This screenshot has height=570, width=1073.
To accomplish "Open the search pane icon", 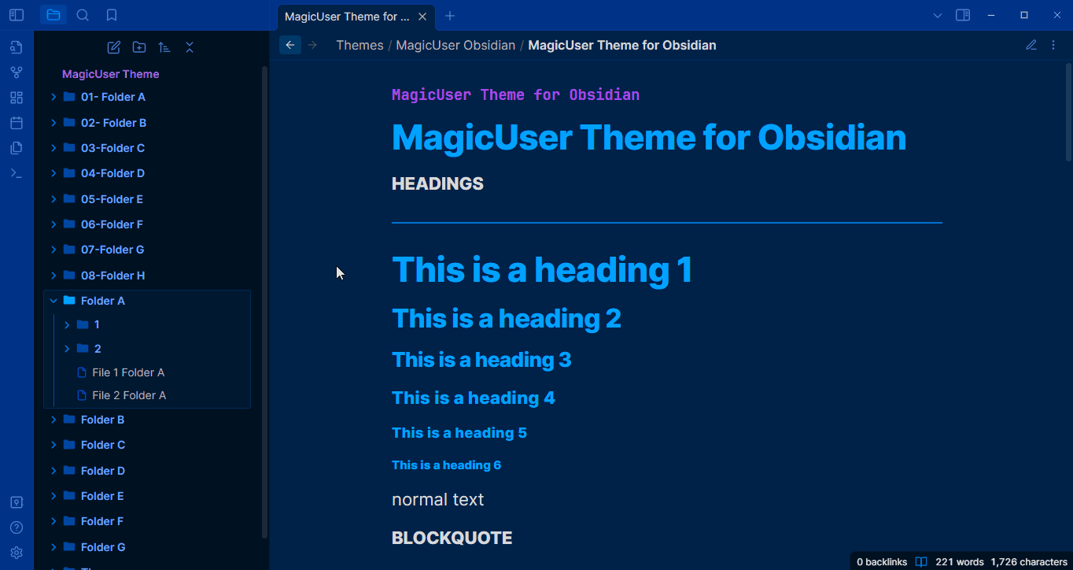I will (x=83, y=15).
